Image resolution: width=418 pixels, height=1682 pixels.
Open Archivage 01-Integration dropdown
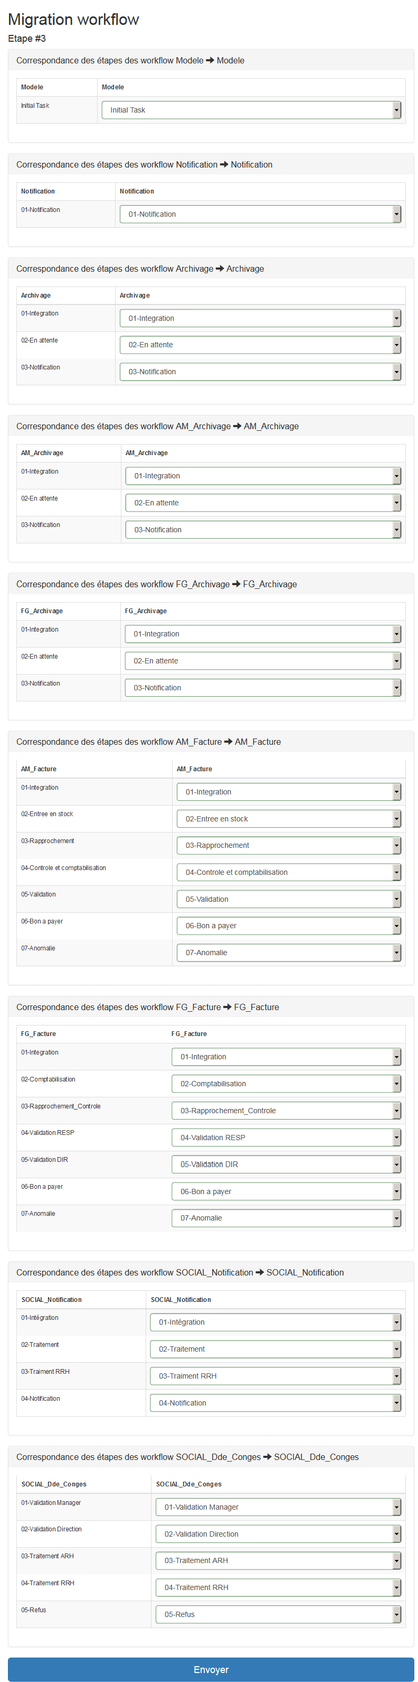click(260, 318)
